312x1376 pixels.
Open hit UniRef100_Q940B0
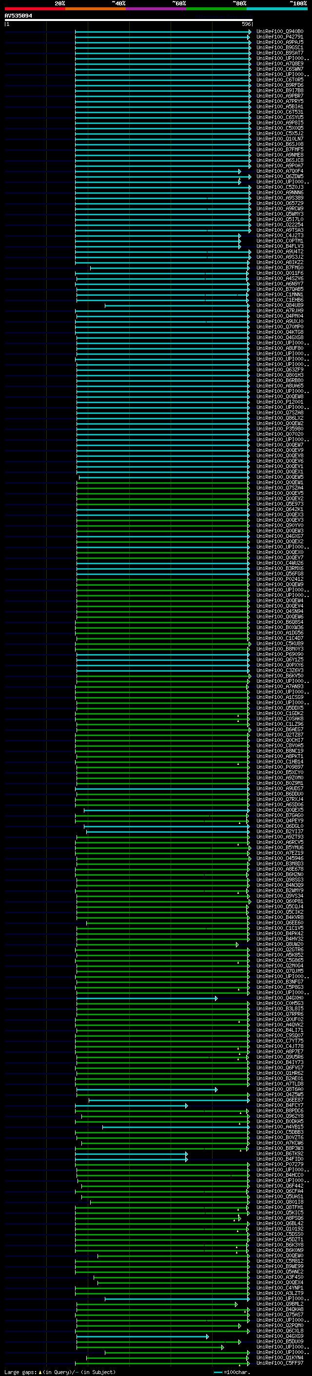[x=280, y=32]
